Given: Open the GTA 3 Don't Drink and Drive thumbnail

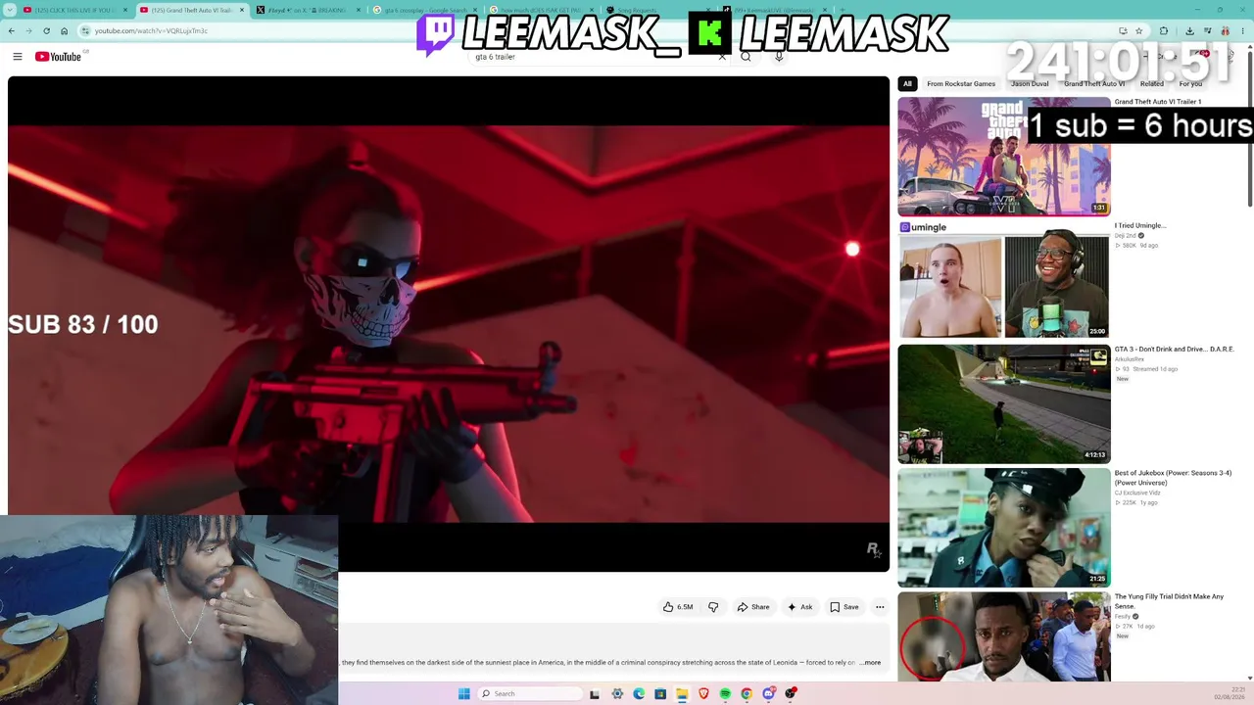Looking at the screenshot, I should click(x=1004, y=404).
